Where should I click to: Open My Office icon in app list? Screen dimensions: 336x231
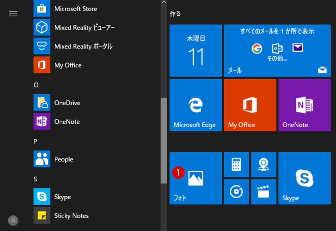point(42,65)
